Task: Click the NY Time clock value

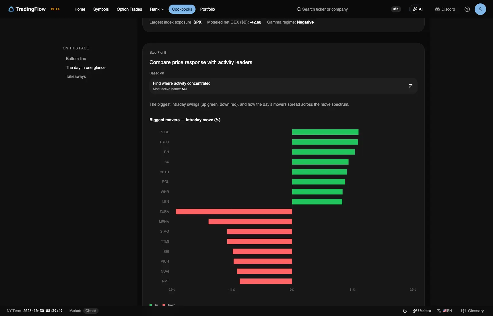Action: click(x=43, y=311)
